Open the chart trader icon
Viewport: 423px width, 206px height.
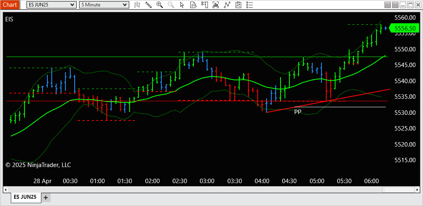[x=205, y=4]
